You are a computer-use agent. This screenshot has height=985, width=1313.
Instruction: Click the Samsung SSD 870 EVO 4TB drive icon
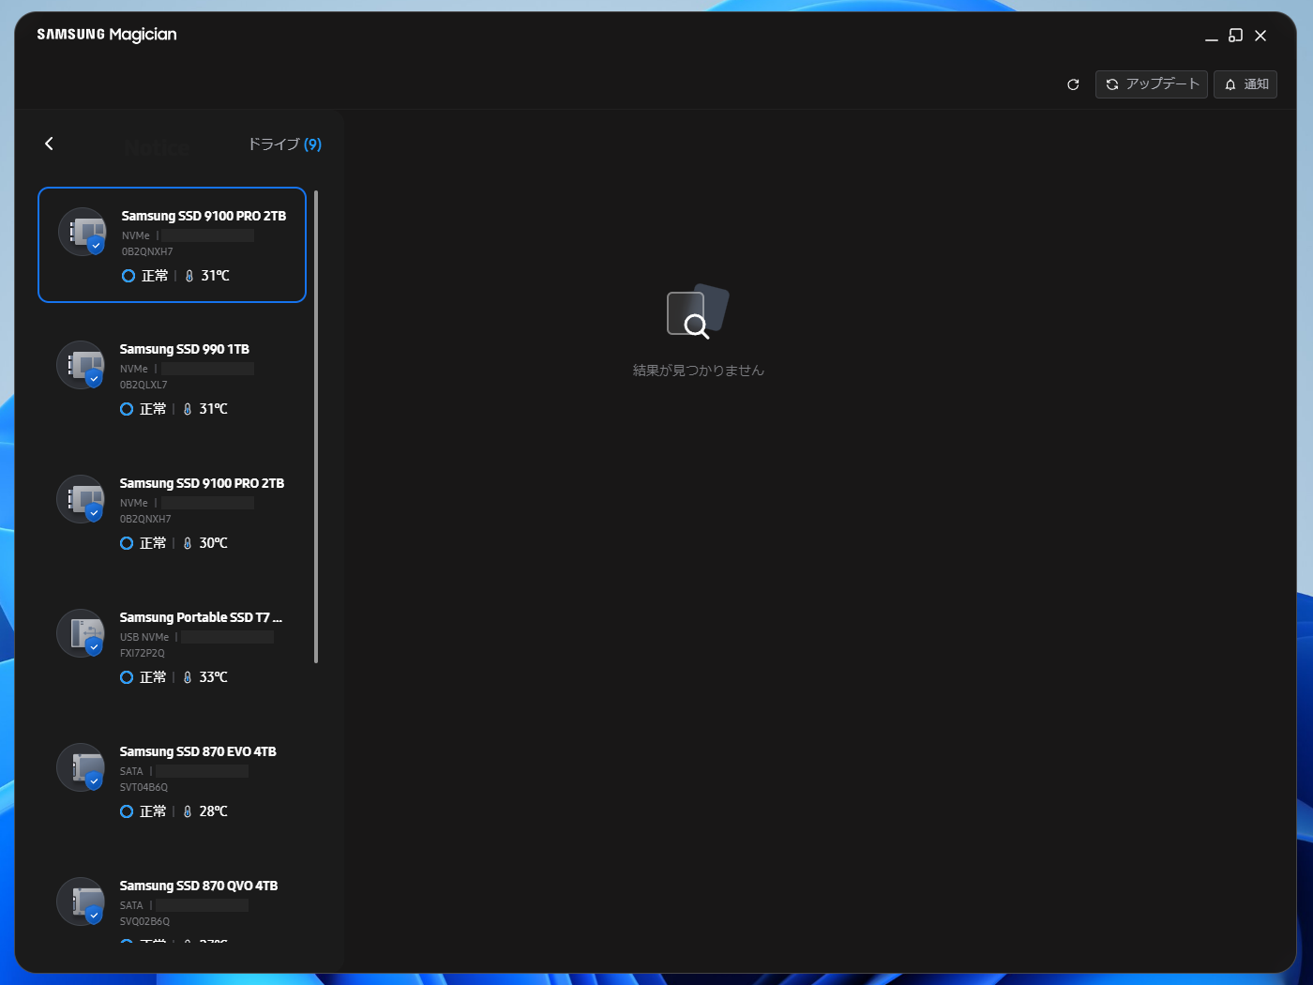click(82, 767)
